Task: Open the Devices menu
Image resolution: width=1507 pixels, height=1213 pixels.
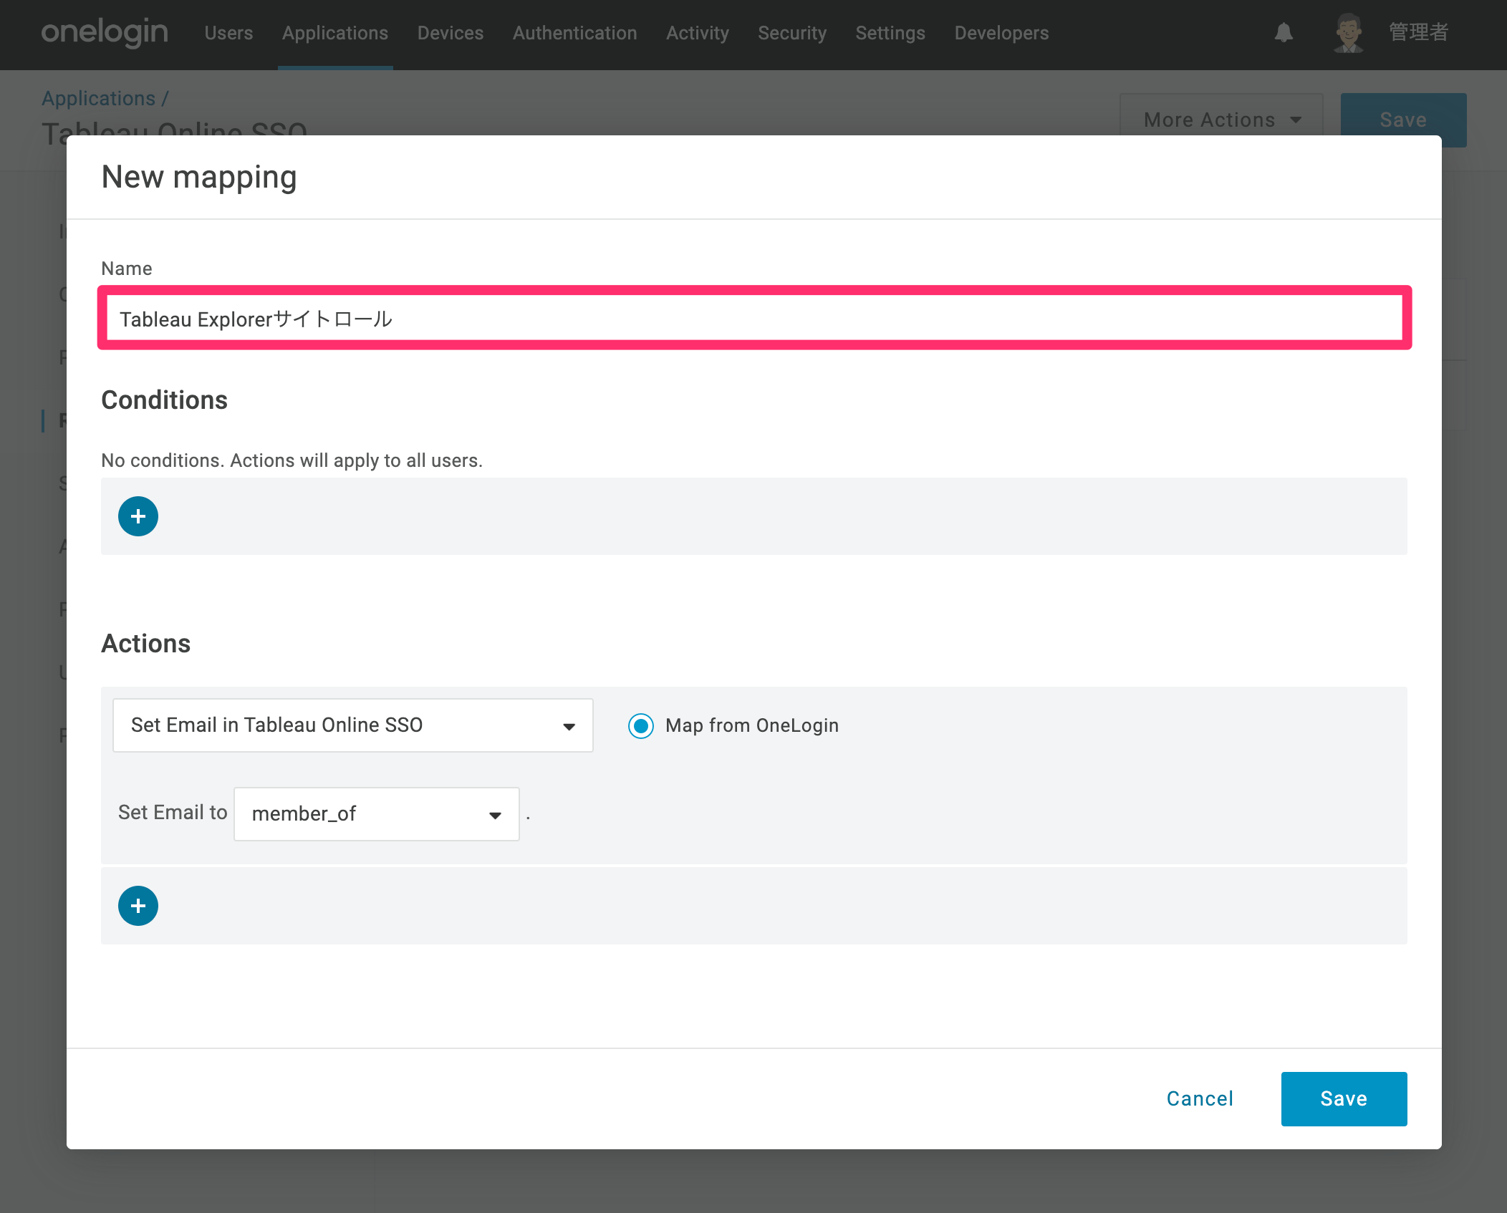Action: point(451,33)
